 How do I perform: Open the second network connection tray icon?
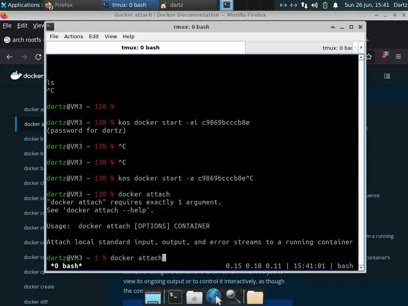(294, 5)
